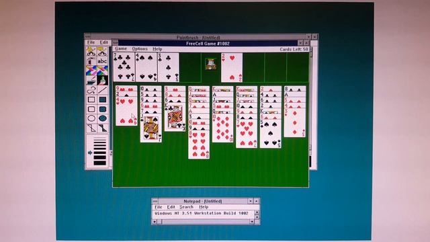Open Notepad's Search menu
Viewport: 430px width, 242px height.
tap(187, 207)
